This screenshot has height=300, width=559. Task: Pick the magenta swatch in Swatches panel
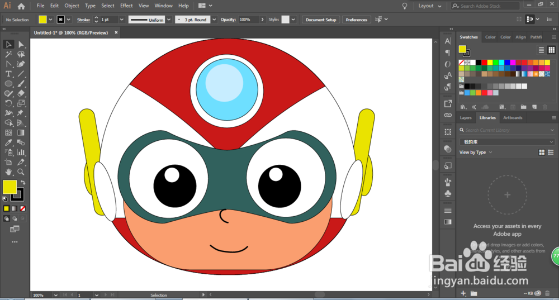tap(513, 63)
